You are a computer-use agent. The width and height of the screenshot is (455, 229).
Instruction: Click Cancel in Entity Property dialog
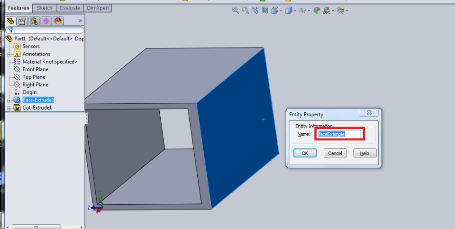335,153
